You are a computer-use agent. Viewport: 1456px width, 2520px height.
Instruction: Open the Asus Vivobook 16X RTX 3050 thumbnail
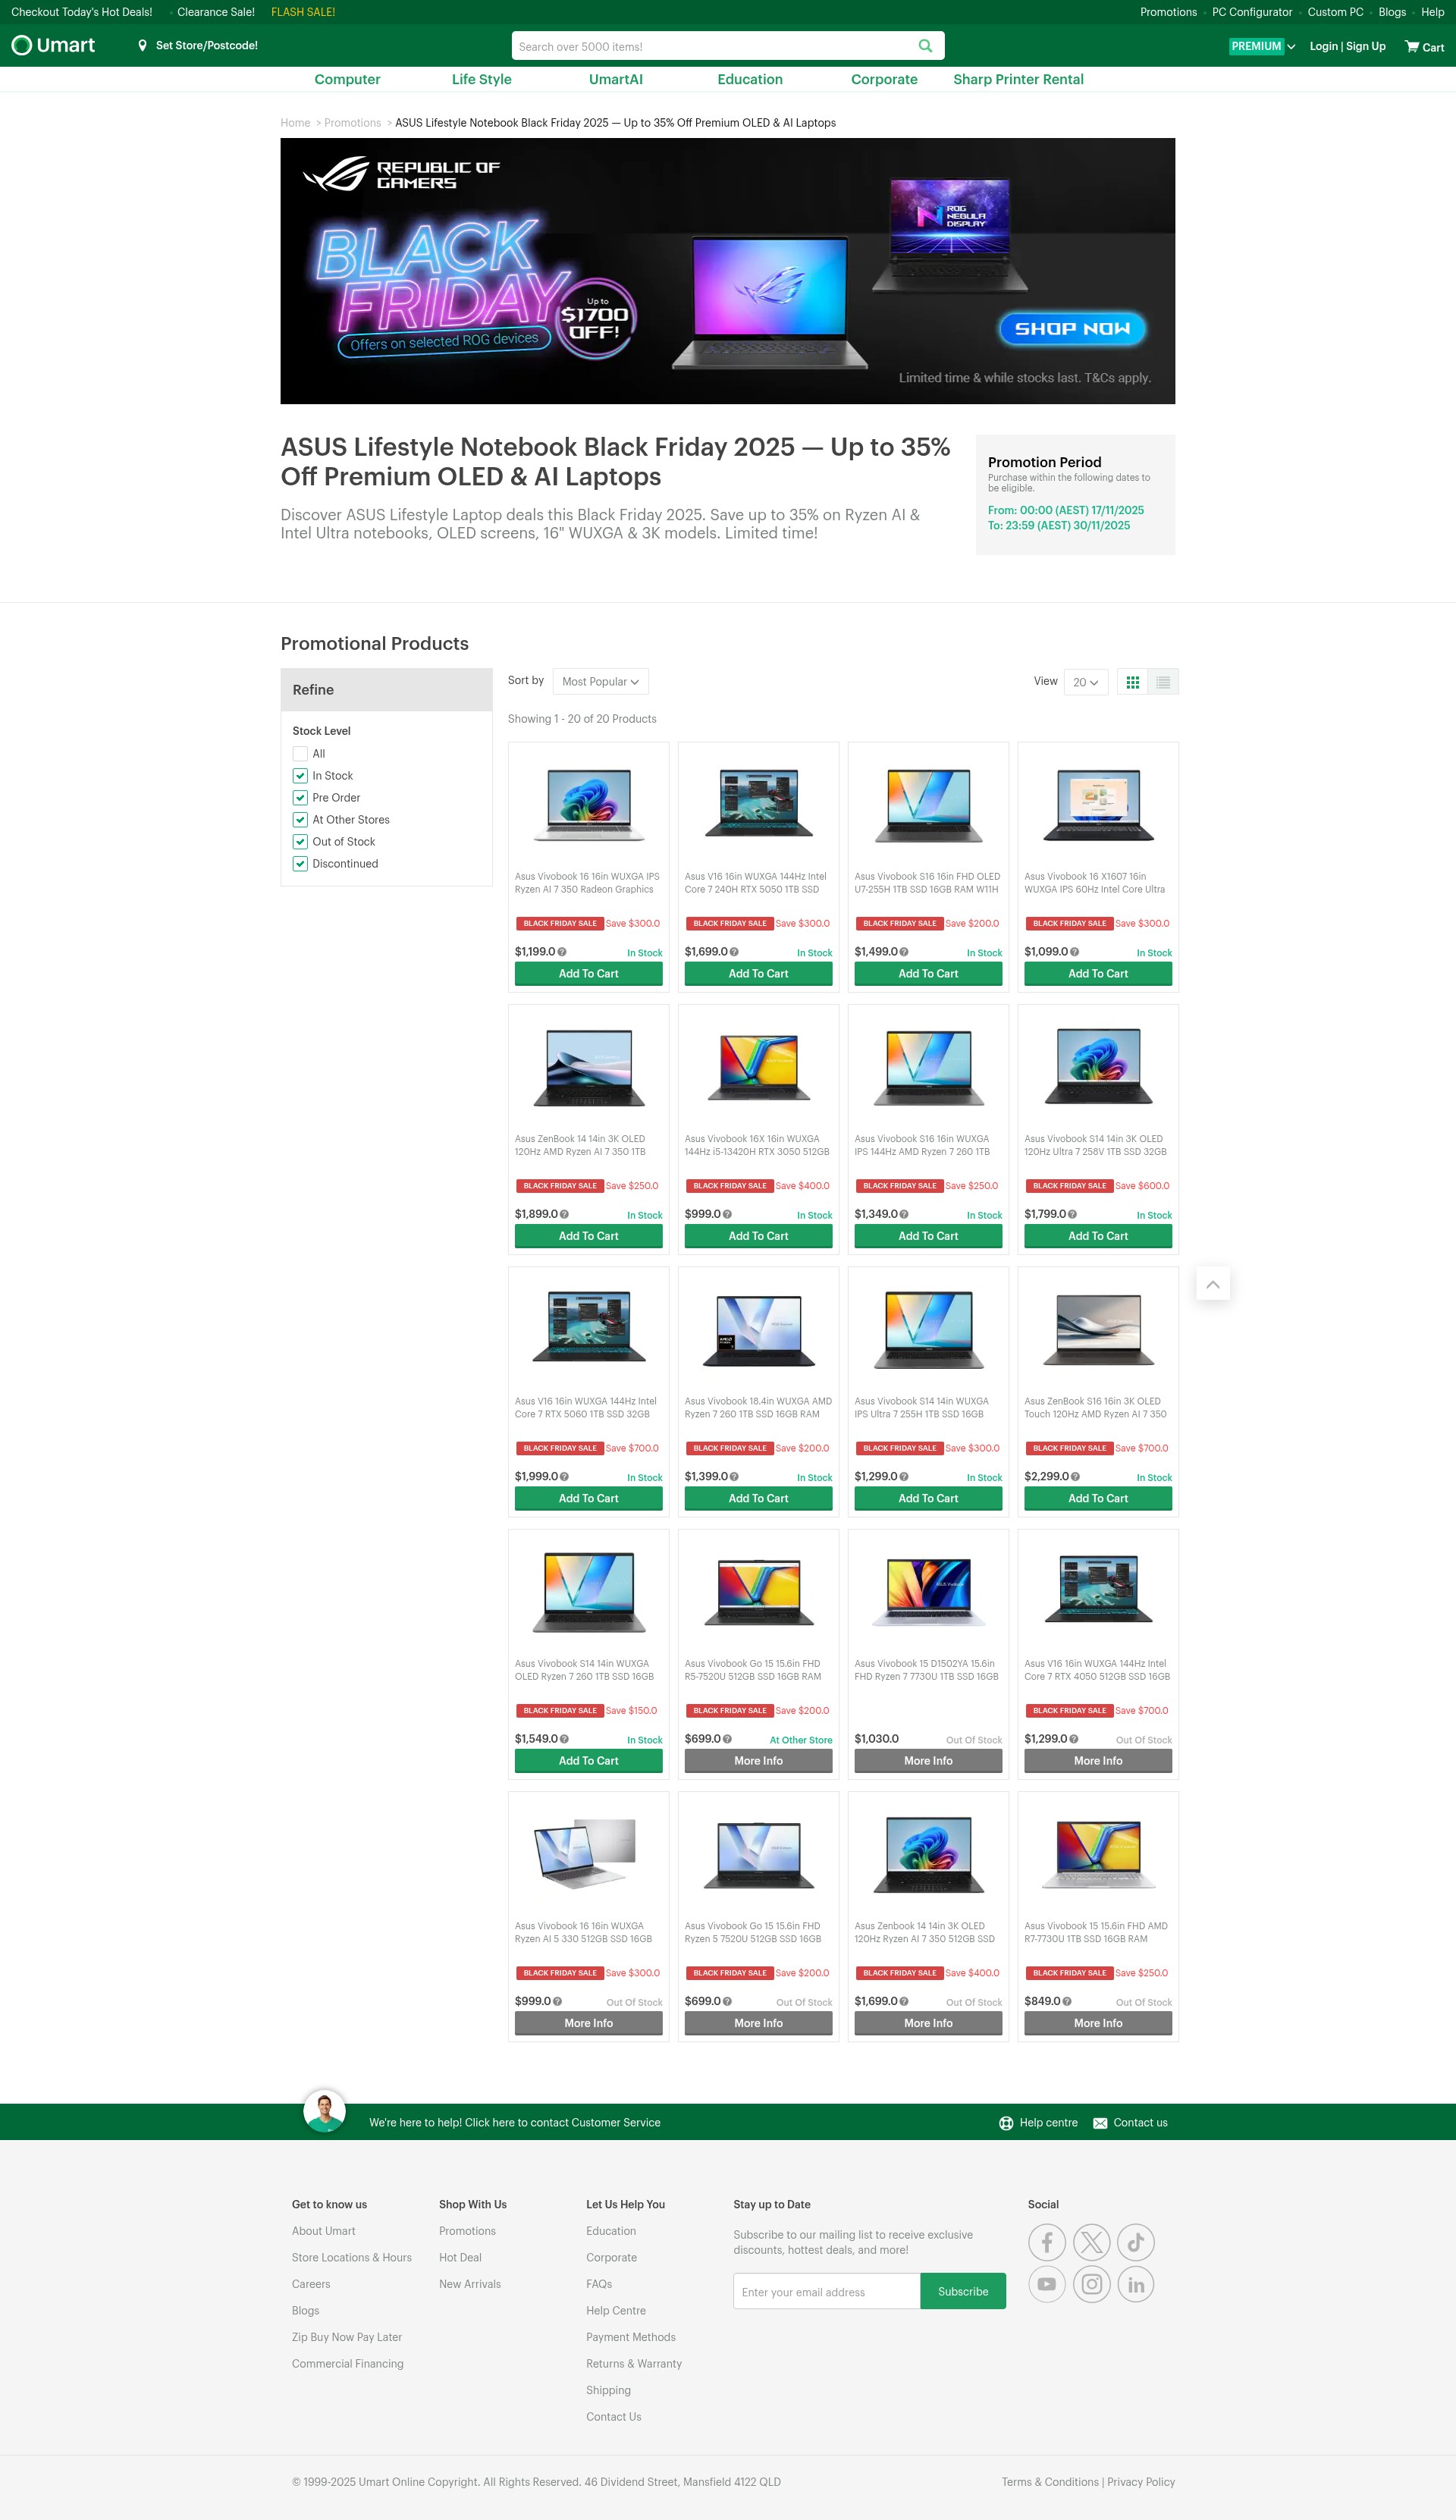tap(758, 1068)
